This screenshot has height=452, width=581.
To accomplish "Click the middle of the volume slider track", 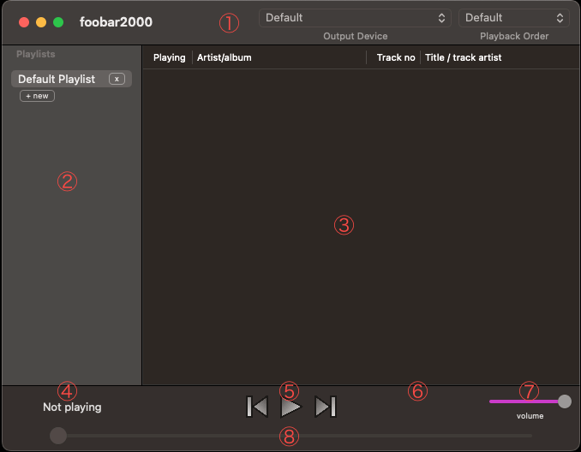I will click(x=526, y=401).
